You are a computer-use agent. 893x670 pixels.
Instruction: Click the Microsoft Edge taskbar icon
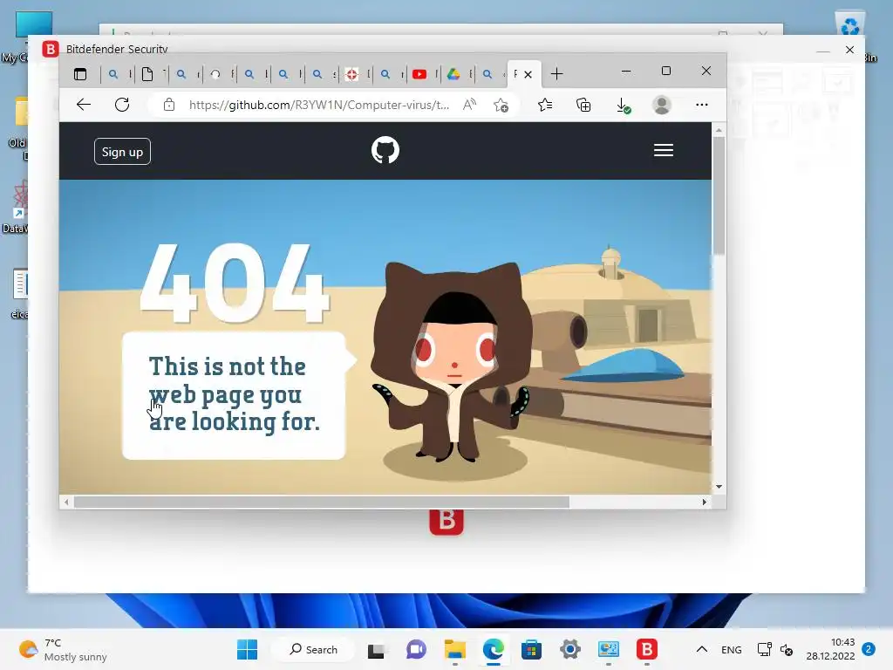coord(494,649)
